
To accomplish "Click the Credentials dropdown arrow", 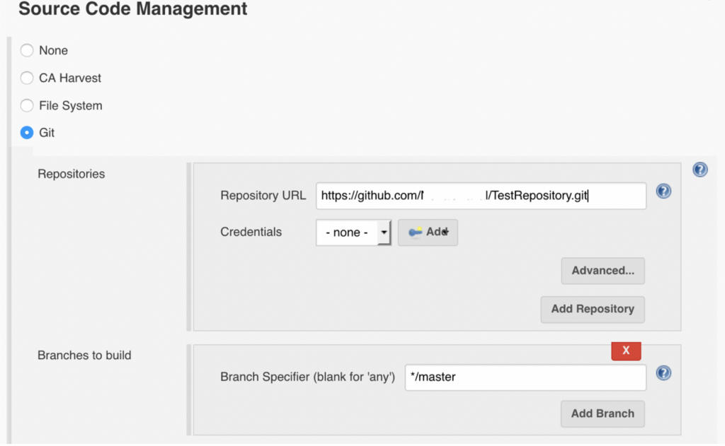I will click(384, 233).
